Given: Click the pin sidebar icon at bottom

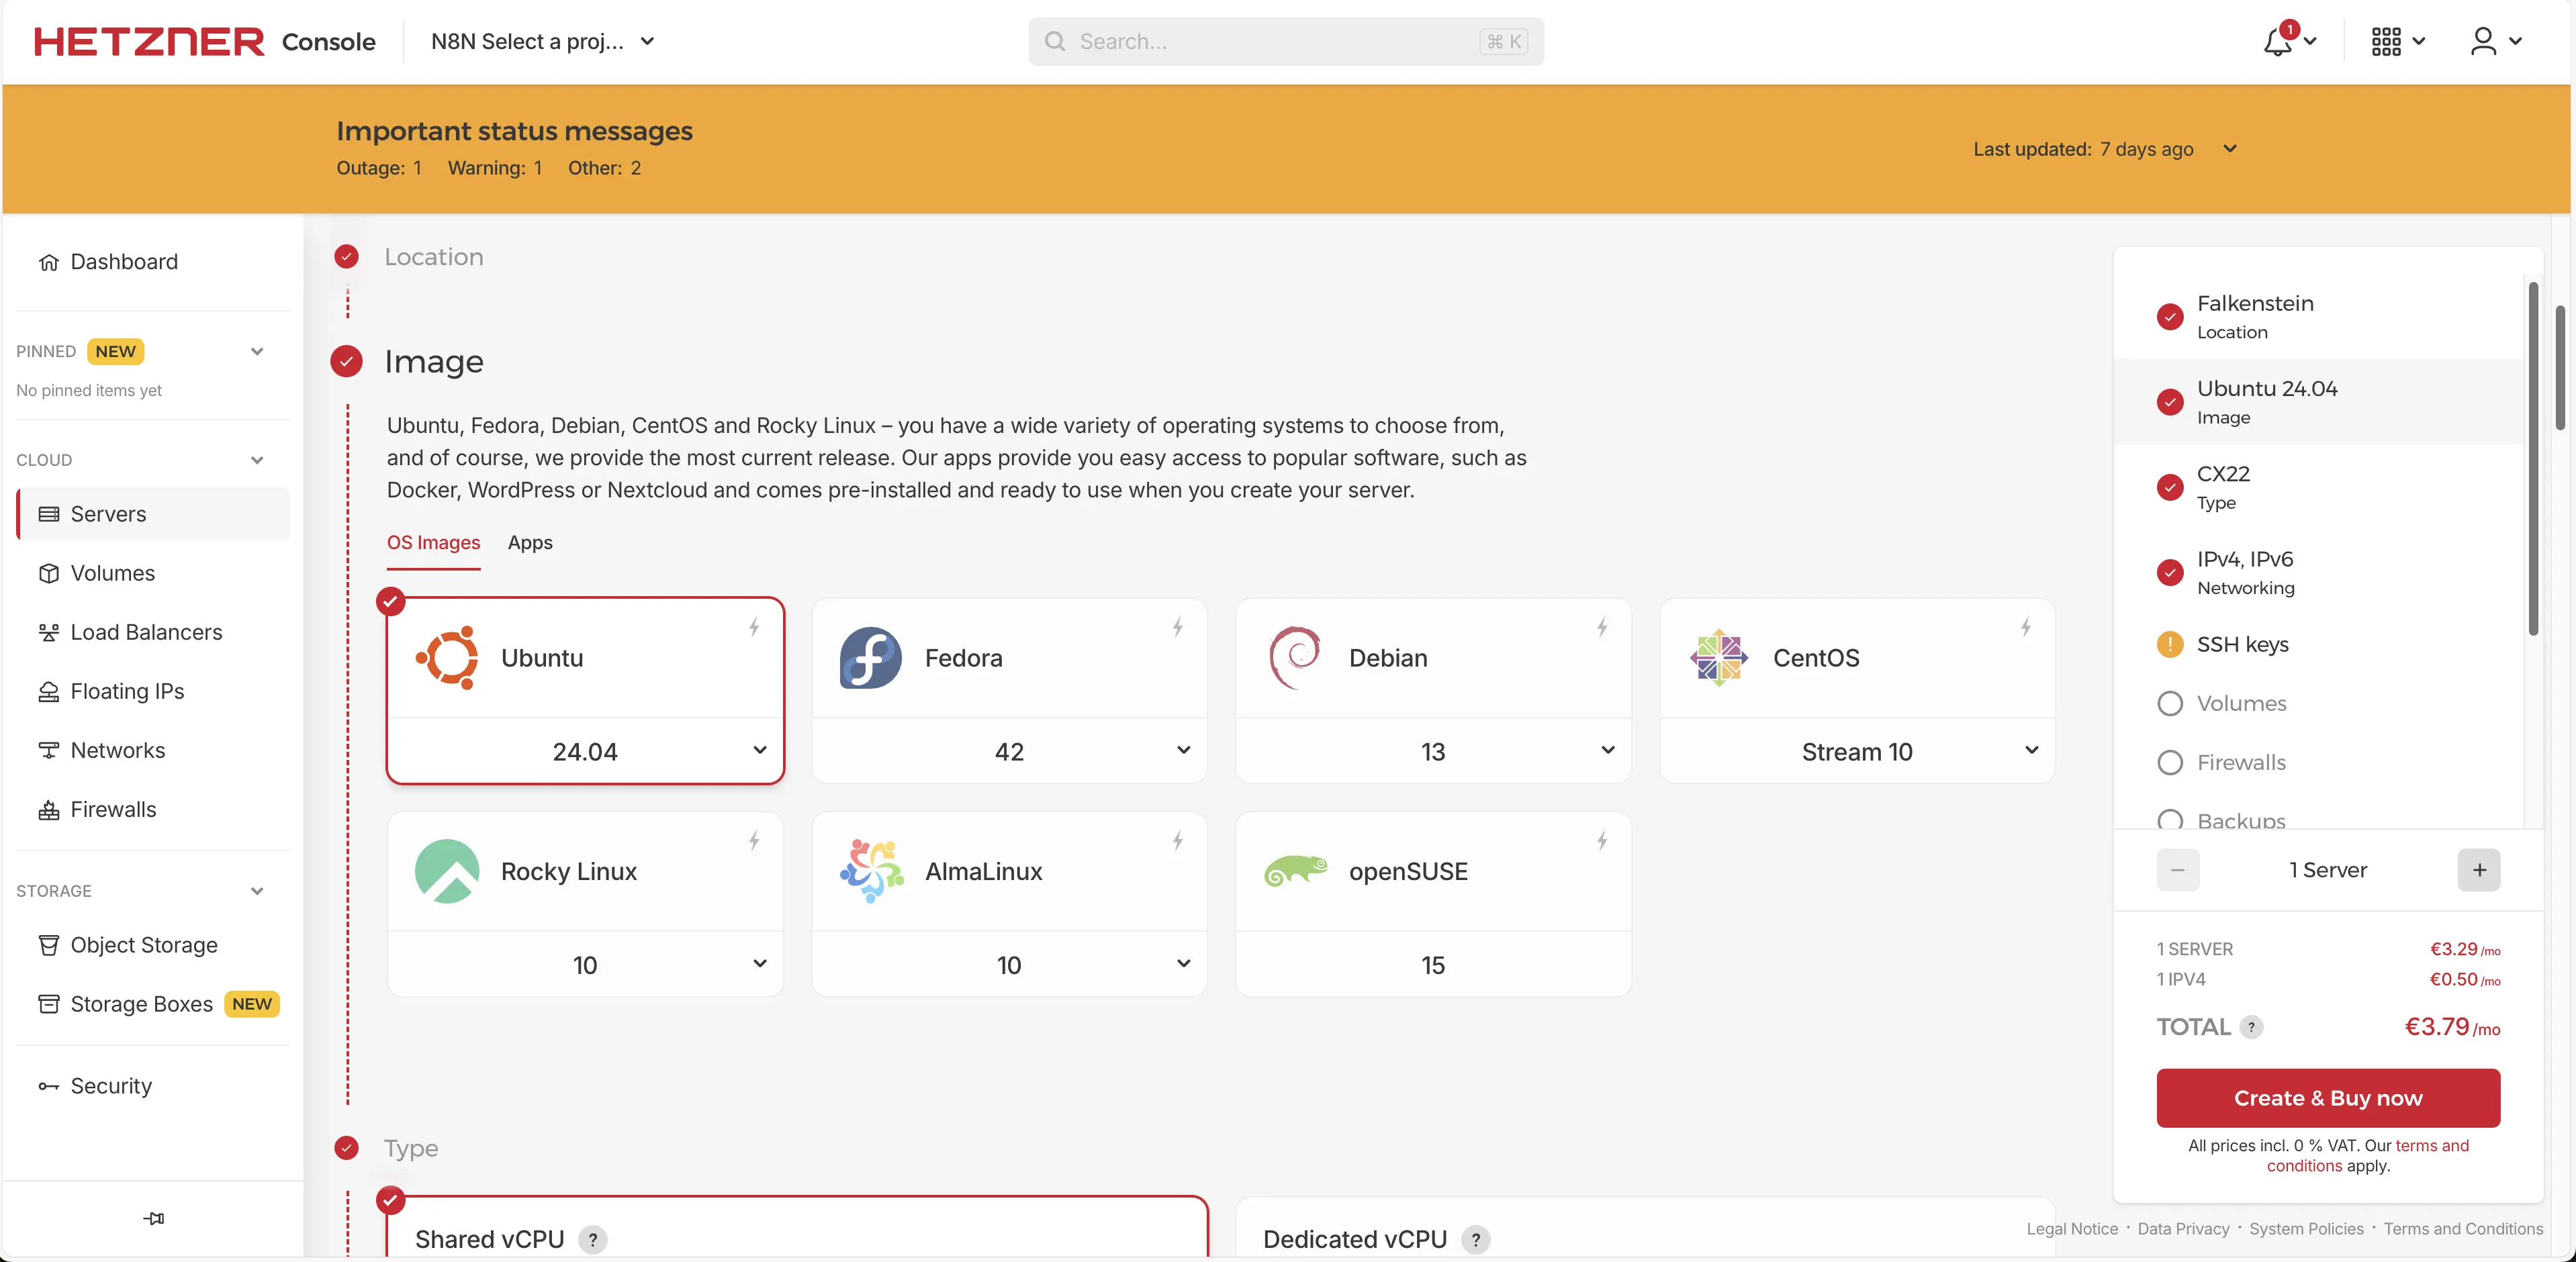Looking at the screenshot, I should tap(153, 1218).
